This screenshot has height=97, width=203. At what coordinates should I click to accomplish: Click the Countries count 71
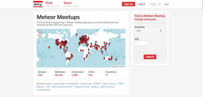(107, 75)
